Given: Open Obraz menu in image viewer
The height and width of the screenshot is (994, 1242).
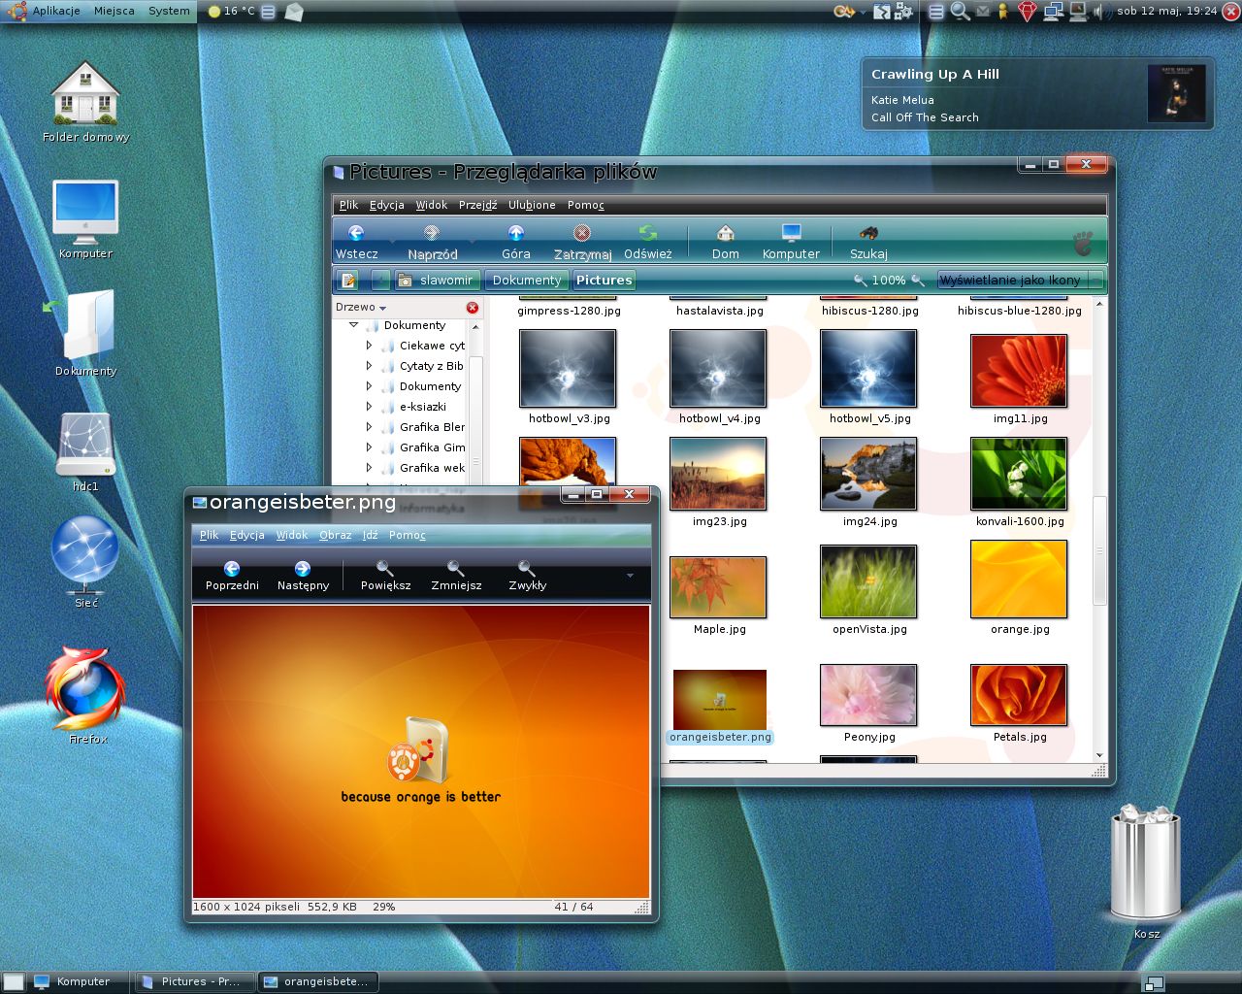Looking at the screenshot, I should click(x=335, y=535).
